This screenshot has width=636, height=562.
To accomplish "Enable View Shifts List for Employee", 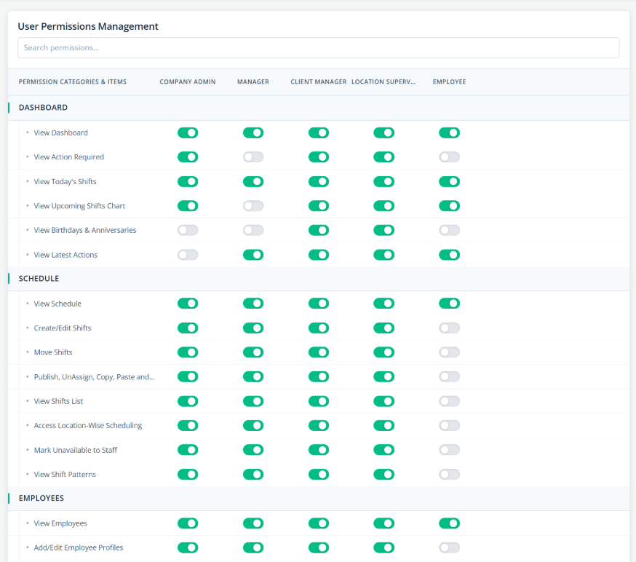I will point(449,401).
